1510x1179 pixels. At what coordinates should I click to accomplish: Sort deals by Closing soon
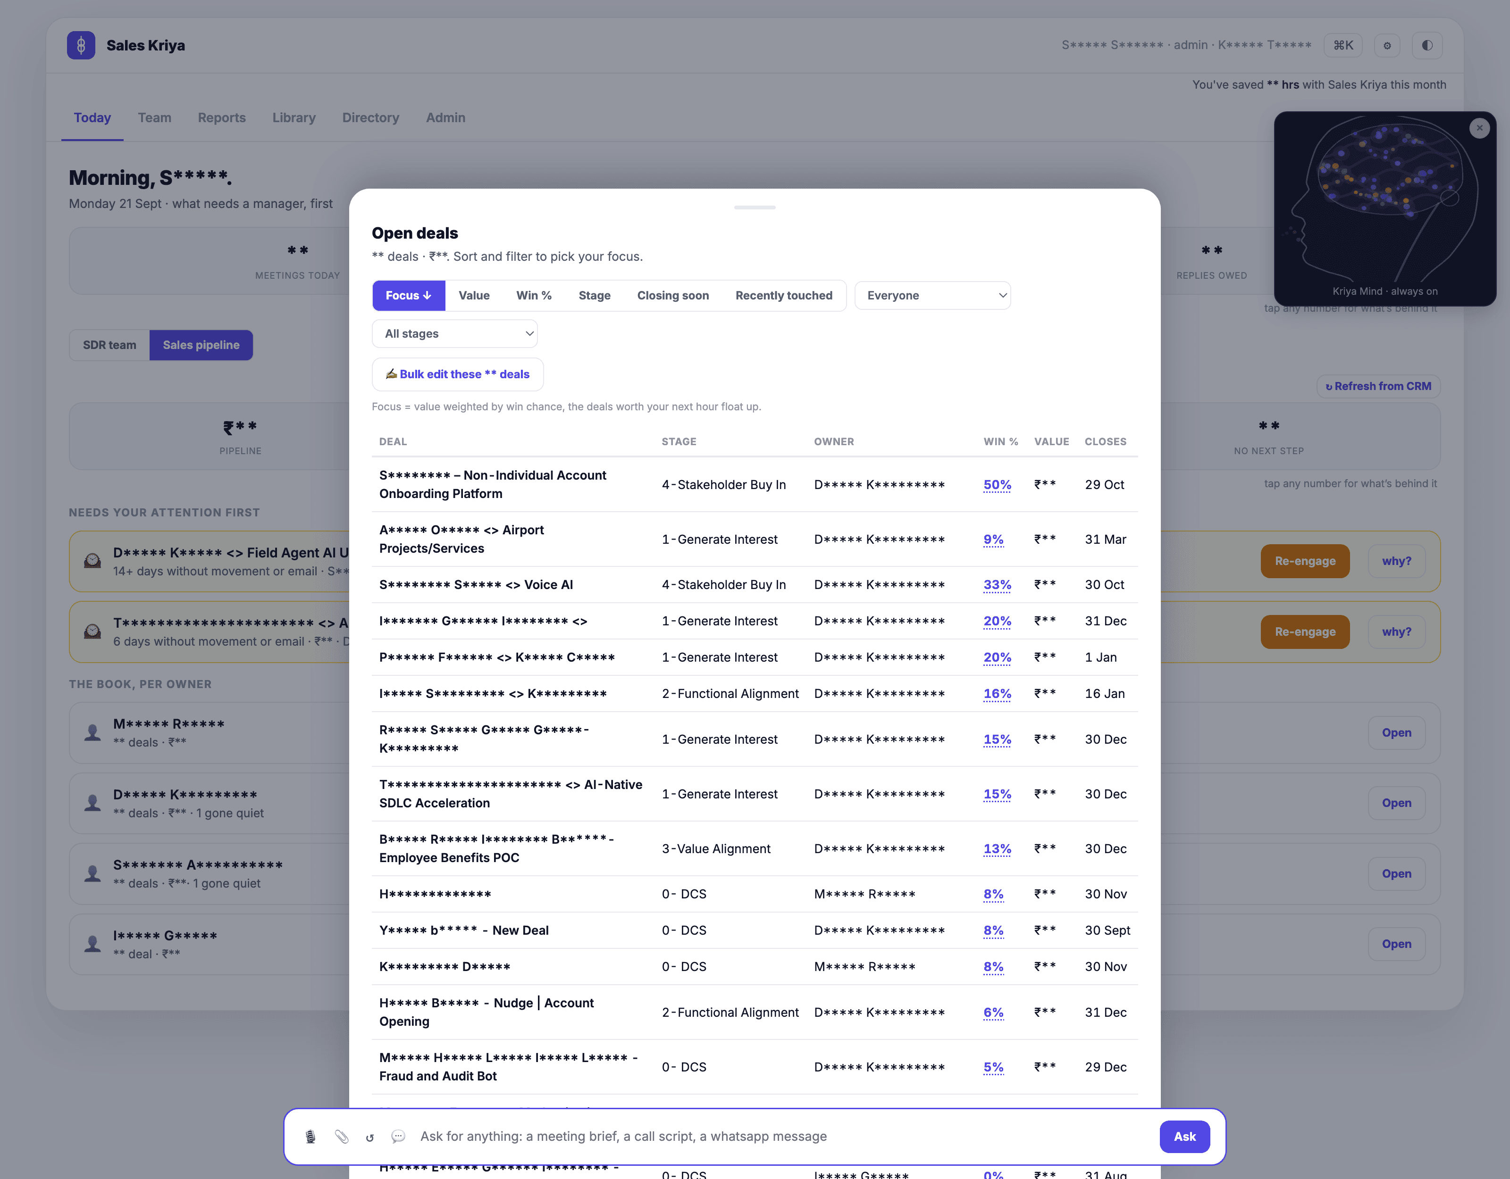click(x=673, y=296)
